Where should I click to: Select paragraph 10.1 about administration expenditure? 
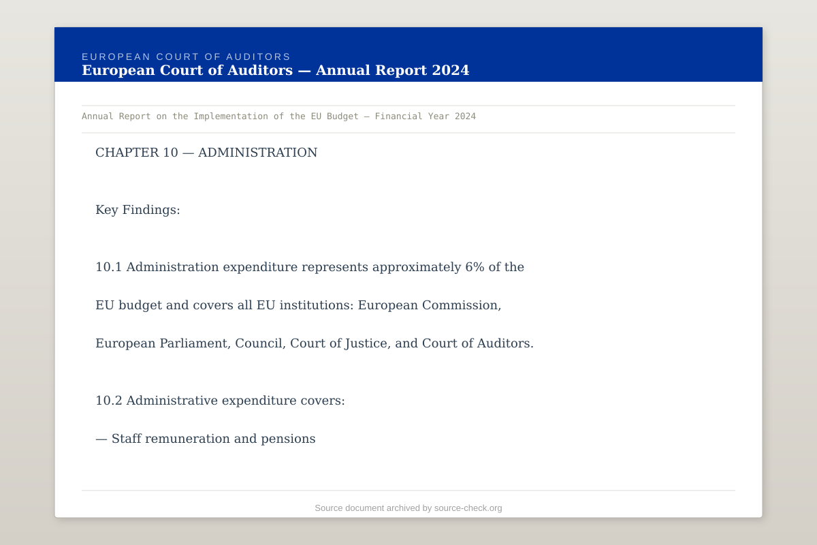click(x=310, y=266)
